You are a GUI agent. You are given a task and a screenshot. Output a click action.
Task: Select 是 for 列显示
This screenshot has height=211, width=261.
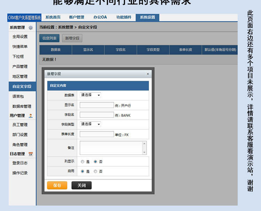(x=82, y=162)
